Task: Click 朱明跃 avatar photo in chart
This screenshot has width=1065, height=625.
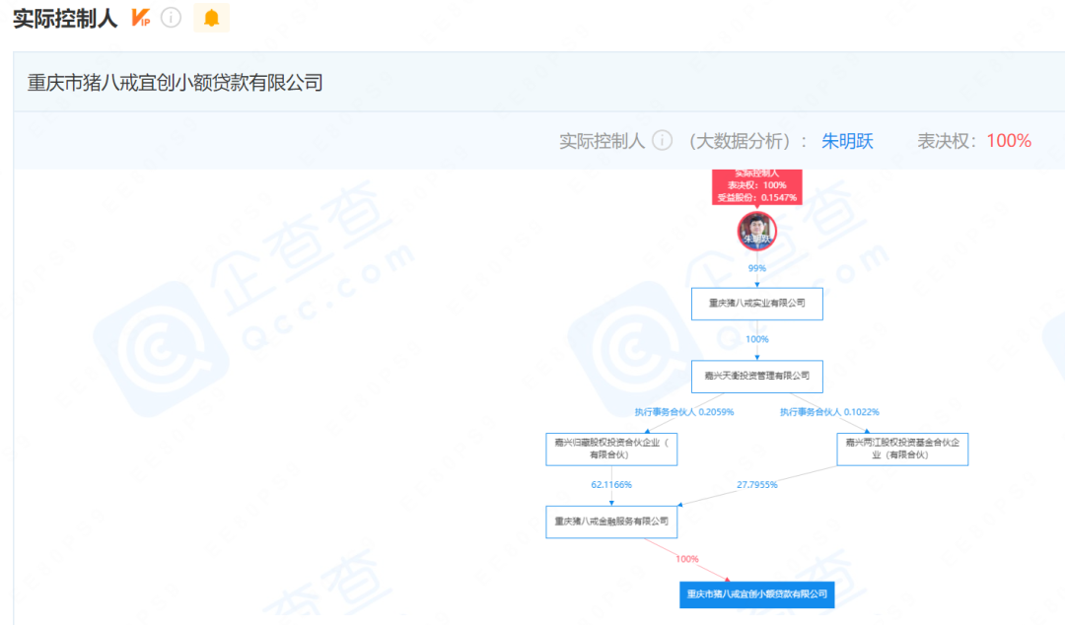Action: 756,231
